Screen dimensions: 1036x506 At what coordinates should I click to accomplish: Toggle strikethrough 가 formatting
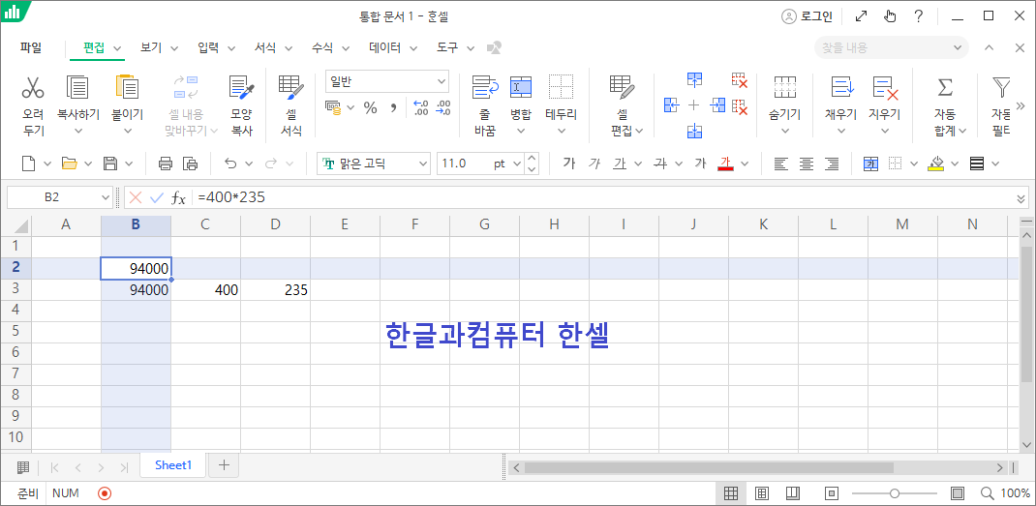tap(659, 164)
